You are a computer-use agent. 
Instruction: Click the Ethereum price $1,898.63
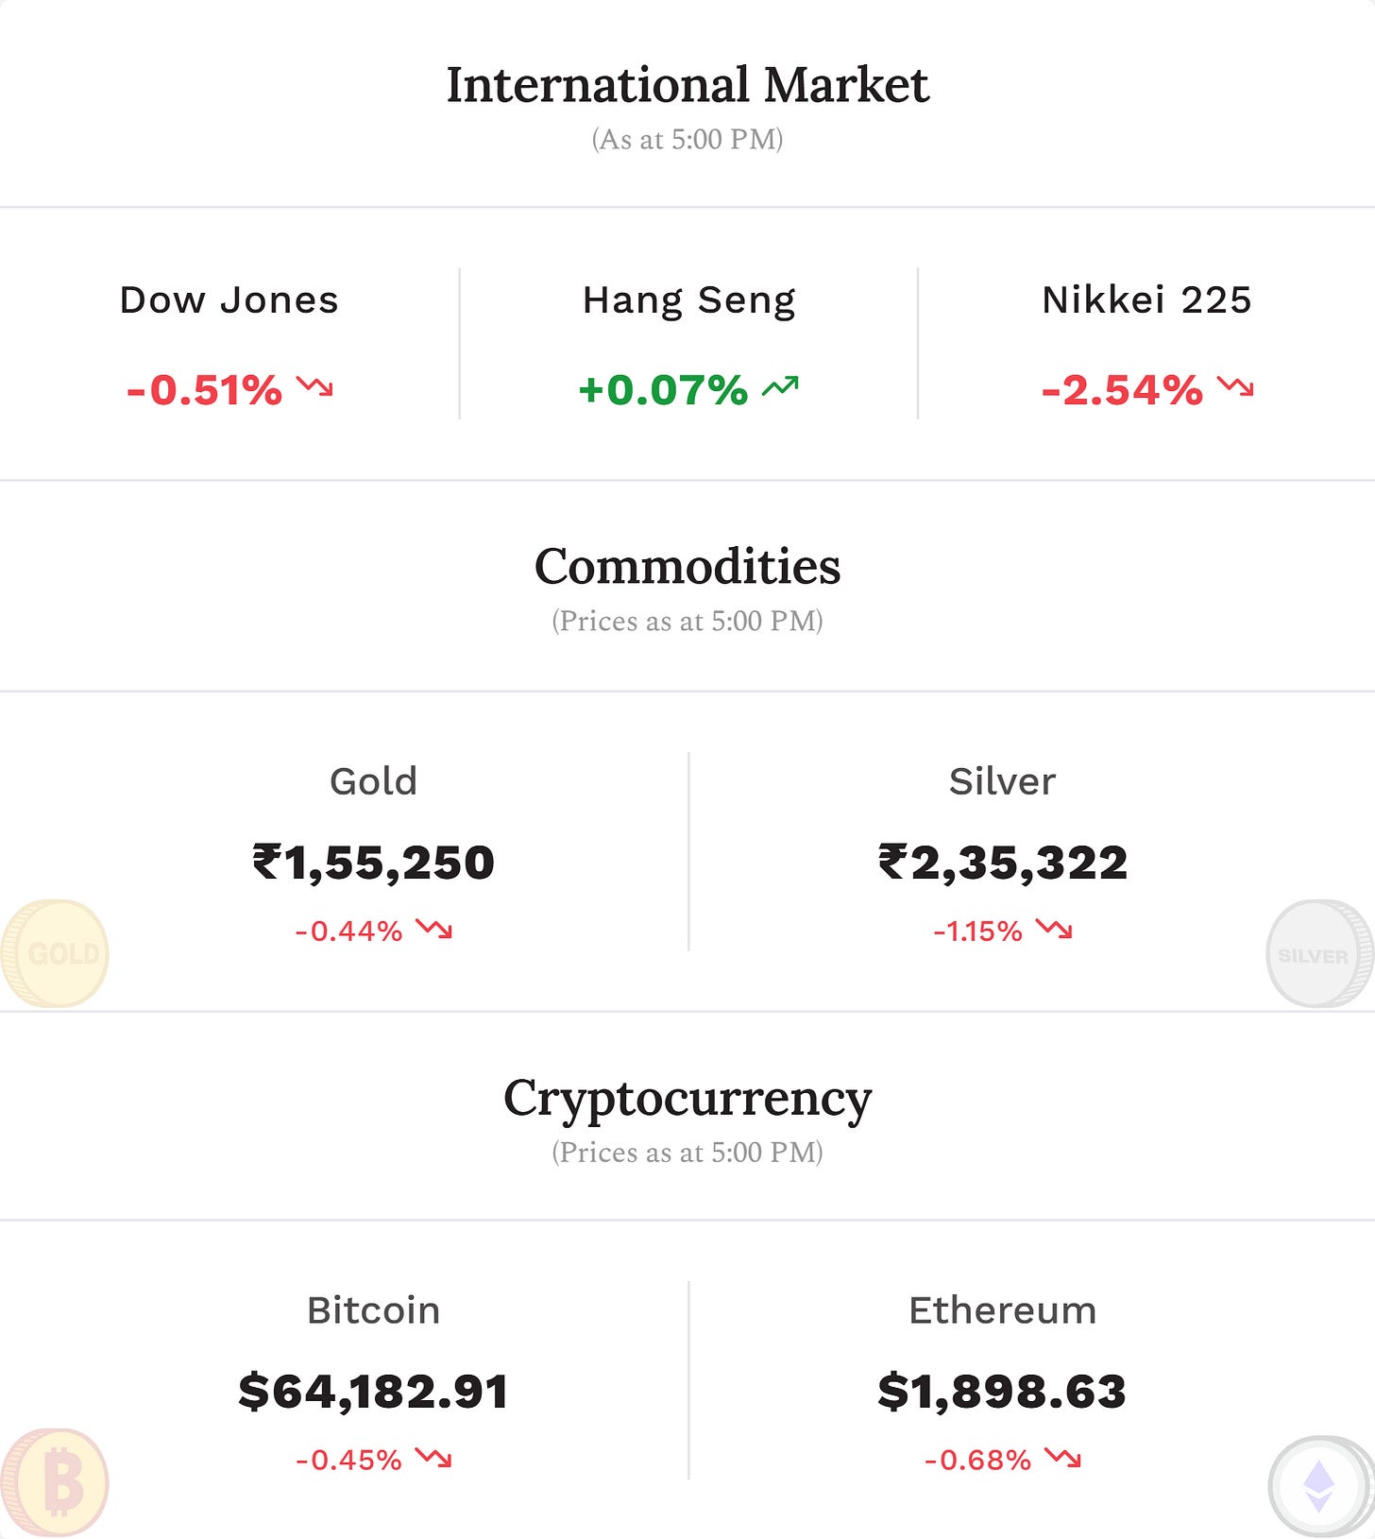[x=1002, y=1392]
